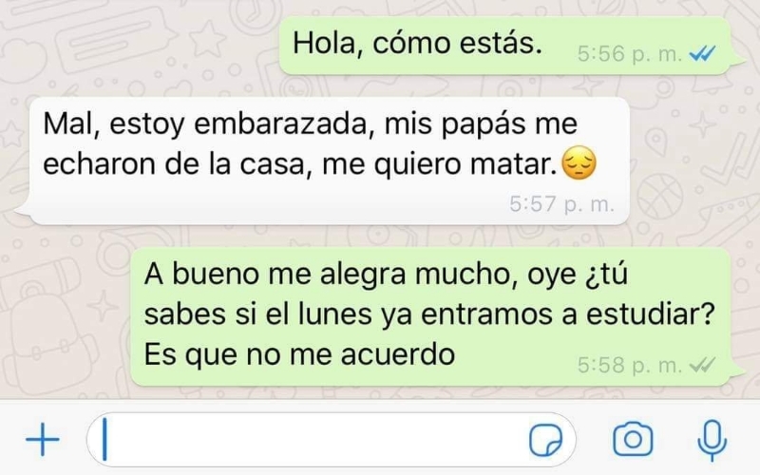Tap the blinking cursor in the text box
Screen dimensions: 760x475
point(104,440)
